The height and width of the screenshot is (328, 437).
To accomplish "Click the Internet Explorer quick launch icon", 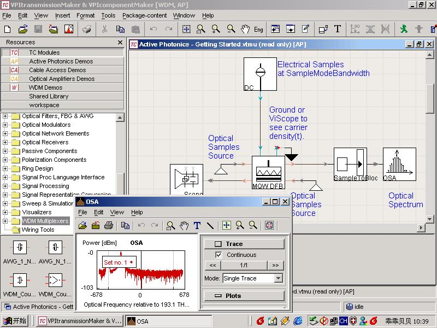I will coord(297,321).
